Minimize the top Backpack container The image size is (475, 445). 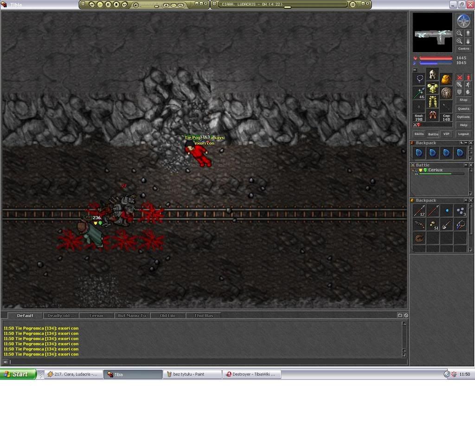click(x=466, y=143)
